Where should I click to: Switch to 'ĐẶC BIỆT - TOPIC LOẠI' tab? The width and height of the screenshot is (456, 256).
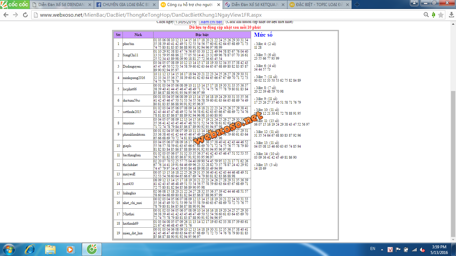[319, 5]
